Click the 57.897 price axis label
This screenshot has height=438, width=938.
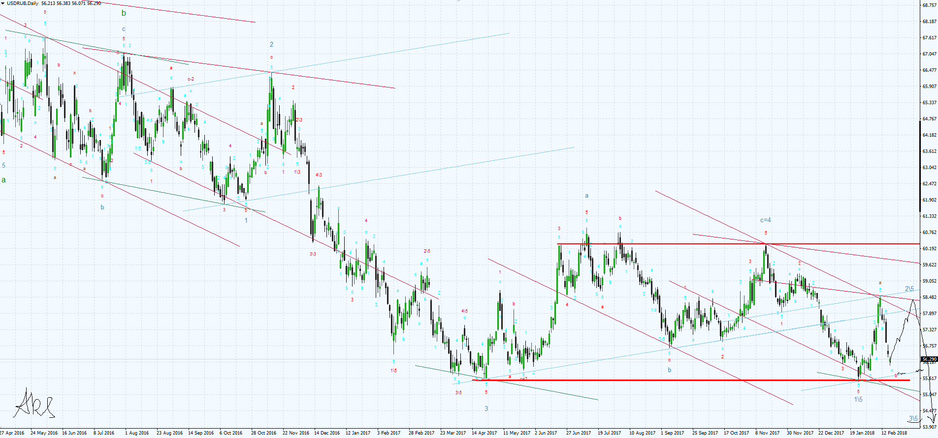click(x=930, y=314)
